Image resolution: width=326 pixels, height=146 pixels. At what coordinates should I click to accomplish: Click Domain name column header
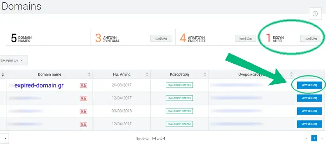[x=50, y=75]
